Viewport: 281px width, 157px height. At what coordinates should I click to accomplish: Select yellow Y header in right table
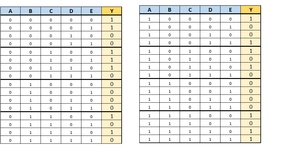pyautogui.click(x=251, y=10)
